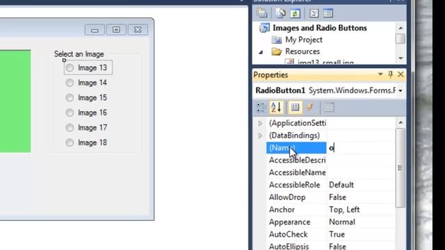
Task: Pin the Properties panel with pushpin
Action: (x=391, y=74)
